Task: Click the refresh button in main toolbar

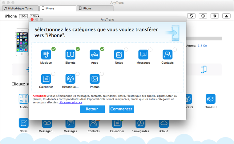Action: [191, 16]
